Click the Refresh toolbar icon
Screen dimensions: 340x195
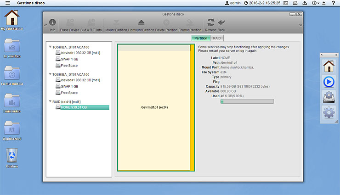[211, 23]
